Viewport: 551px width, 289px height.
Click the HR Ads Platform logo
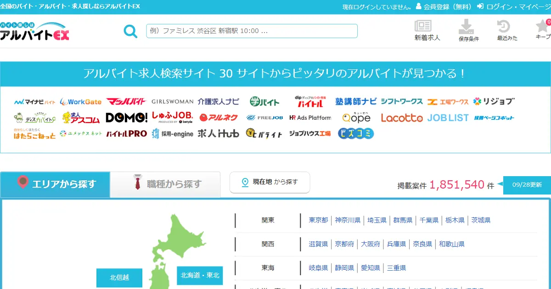click(x=310, y=118)
